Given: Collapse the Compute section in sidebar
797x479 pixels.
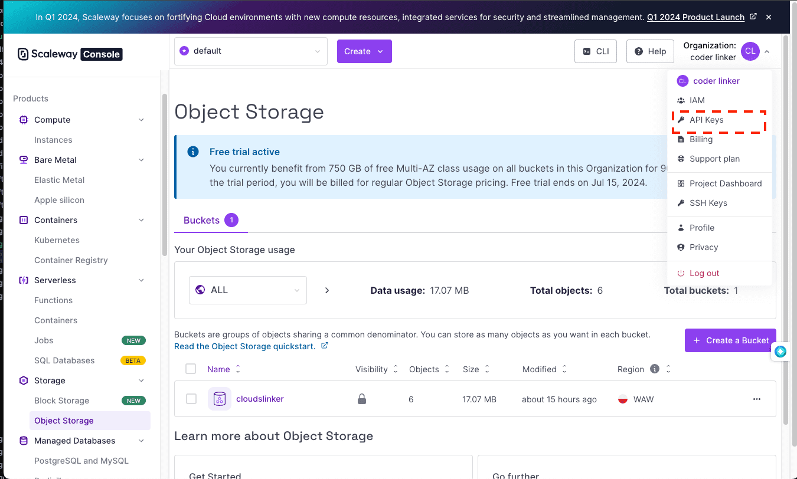Looking at the screenshot, I should (x=141, y=120).
